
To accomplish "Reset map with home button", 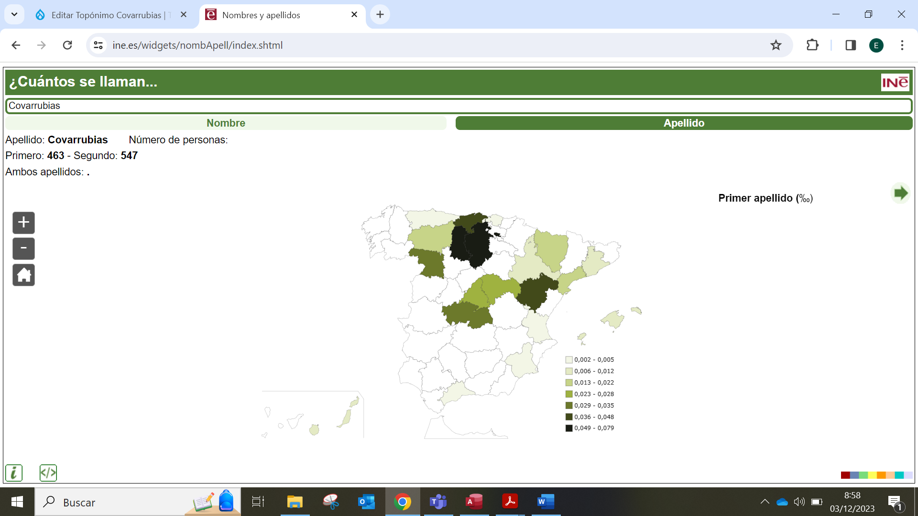I will pyautogui.click(x=23, y=275).
